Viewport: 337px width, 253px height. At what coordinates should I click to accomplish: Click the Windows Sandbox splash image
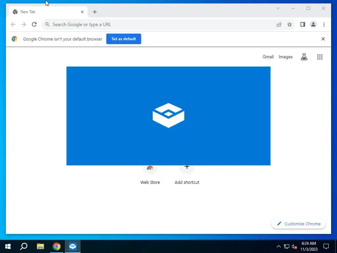tap(168, 116)
